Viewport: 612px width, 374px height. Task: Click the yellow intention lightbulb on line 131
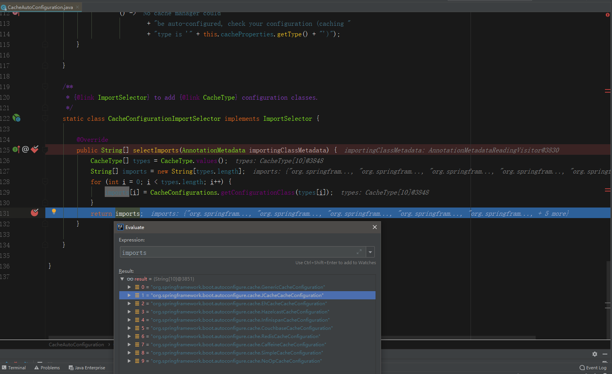[54, 211]
